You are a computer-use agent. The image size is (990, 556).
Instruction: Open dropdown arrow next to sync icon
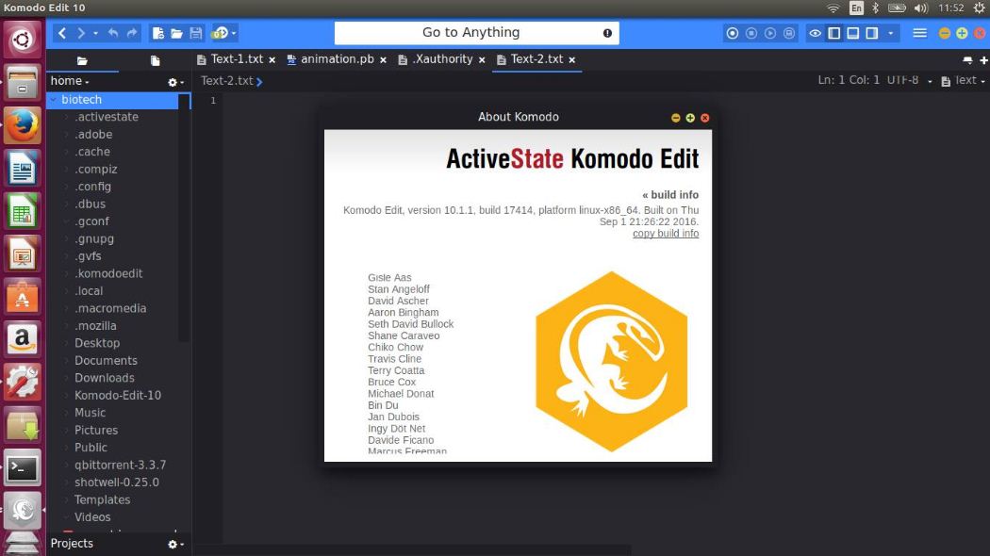click(x=234, y=33)
